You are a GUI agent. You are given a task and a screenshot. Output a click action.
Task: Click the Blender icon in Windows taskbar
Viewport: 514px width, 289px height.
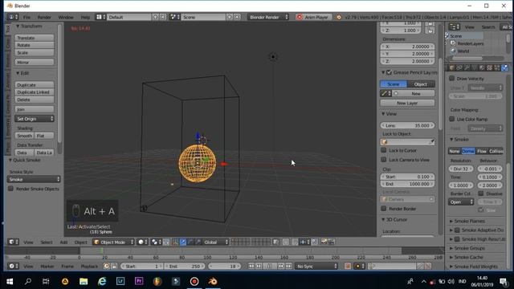[x=213, y=281]
